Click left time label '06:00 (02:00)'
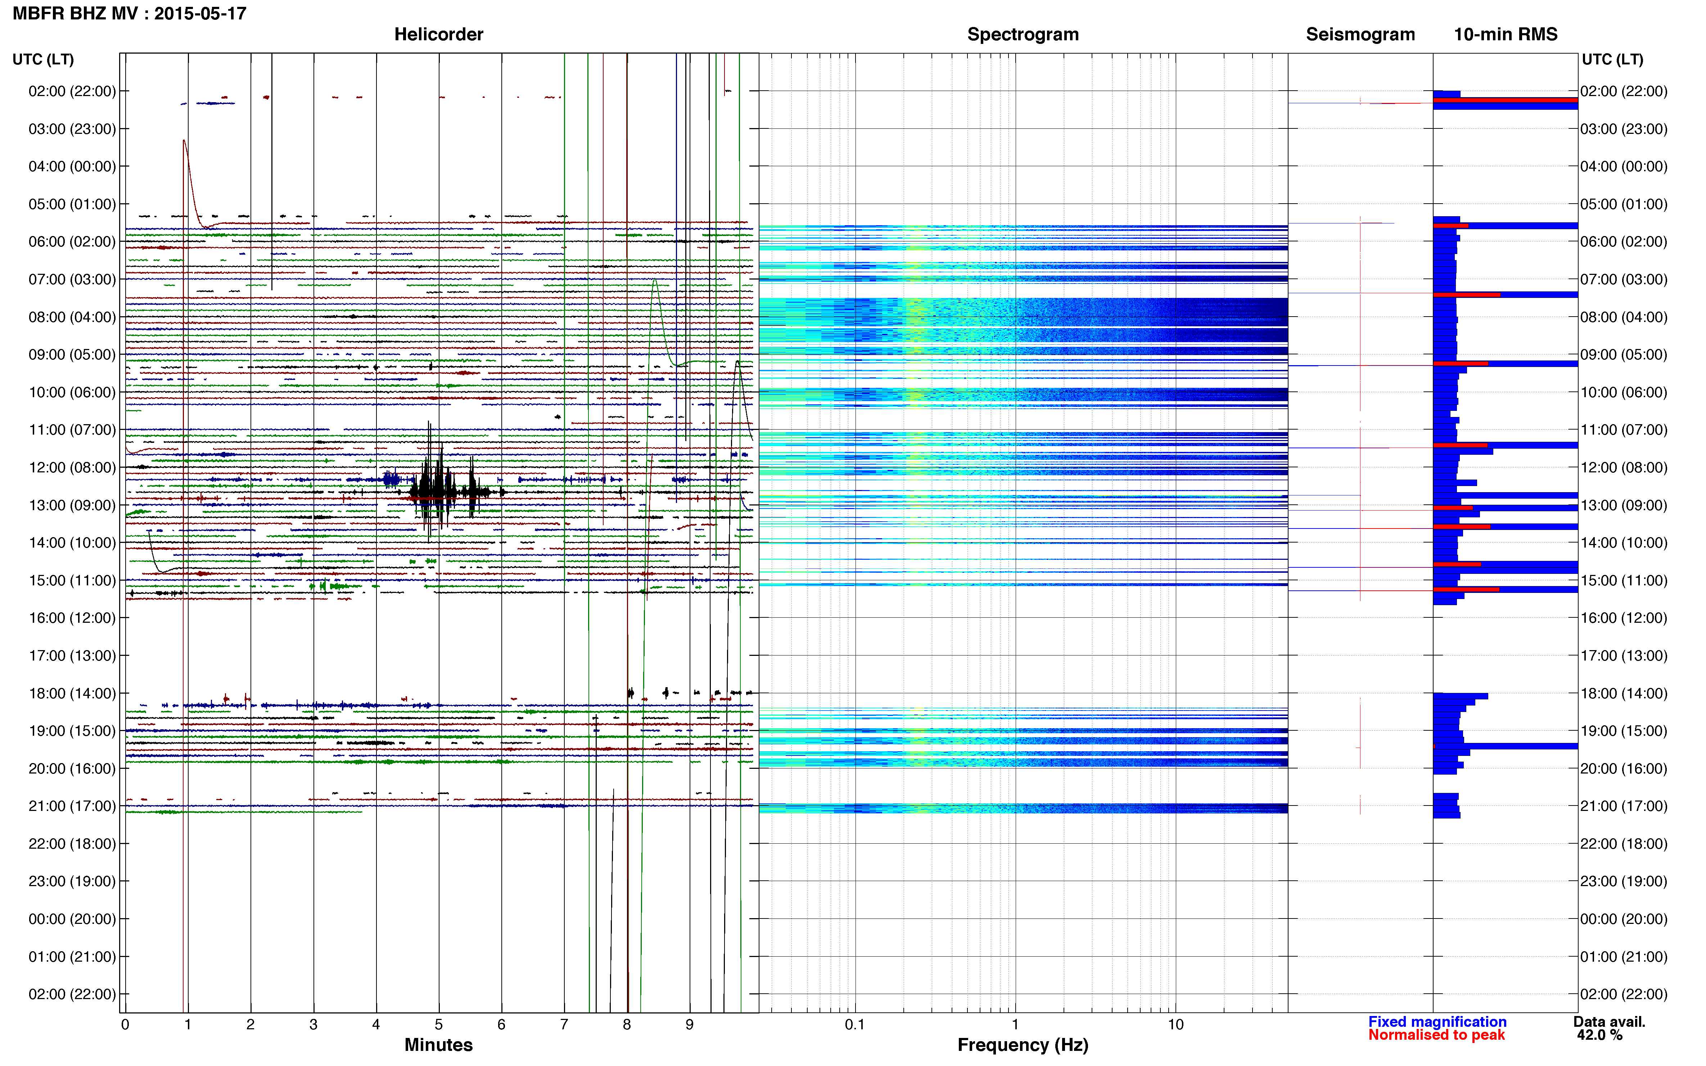The width and height of the screenshot is (1706, 1066). pyautogui.click(x=72, y=241)
